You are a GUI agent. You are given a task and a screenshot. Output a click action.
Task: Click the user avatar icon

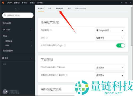tap(5, 92)
